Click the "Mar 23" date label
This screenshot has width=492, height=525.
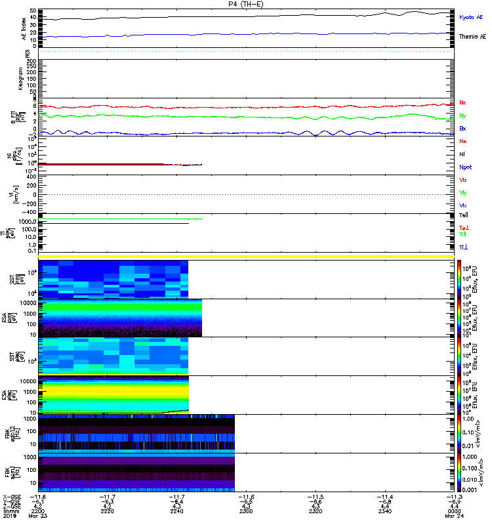(x=38, y=516)
